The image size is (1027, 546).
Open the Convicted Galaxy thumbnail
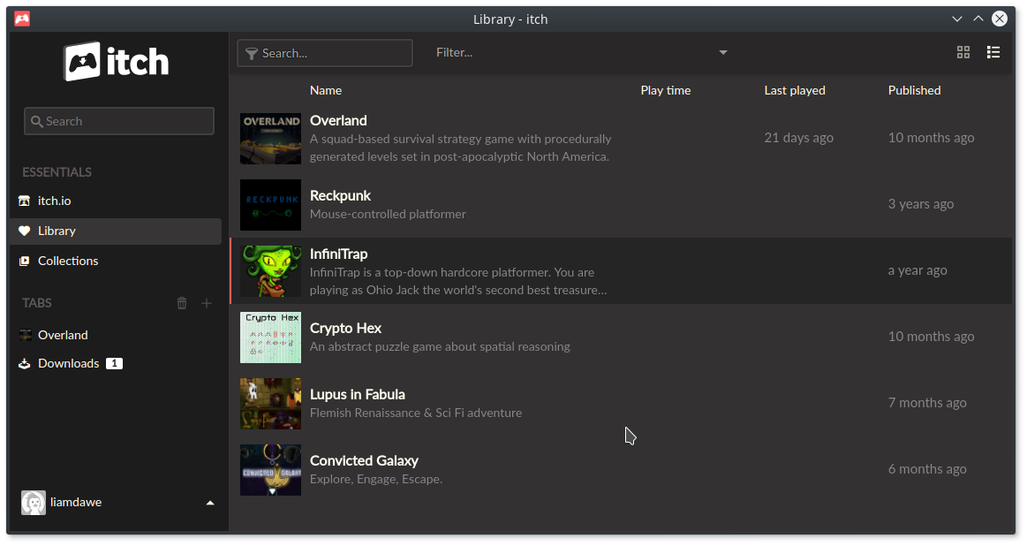click(x=270, y=470)
